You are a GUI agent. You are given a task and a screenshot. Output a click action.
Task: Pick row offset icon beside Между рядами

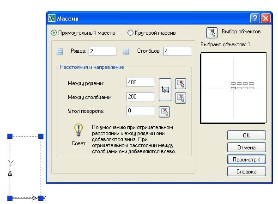coord(181,84)
